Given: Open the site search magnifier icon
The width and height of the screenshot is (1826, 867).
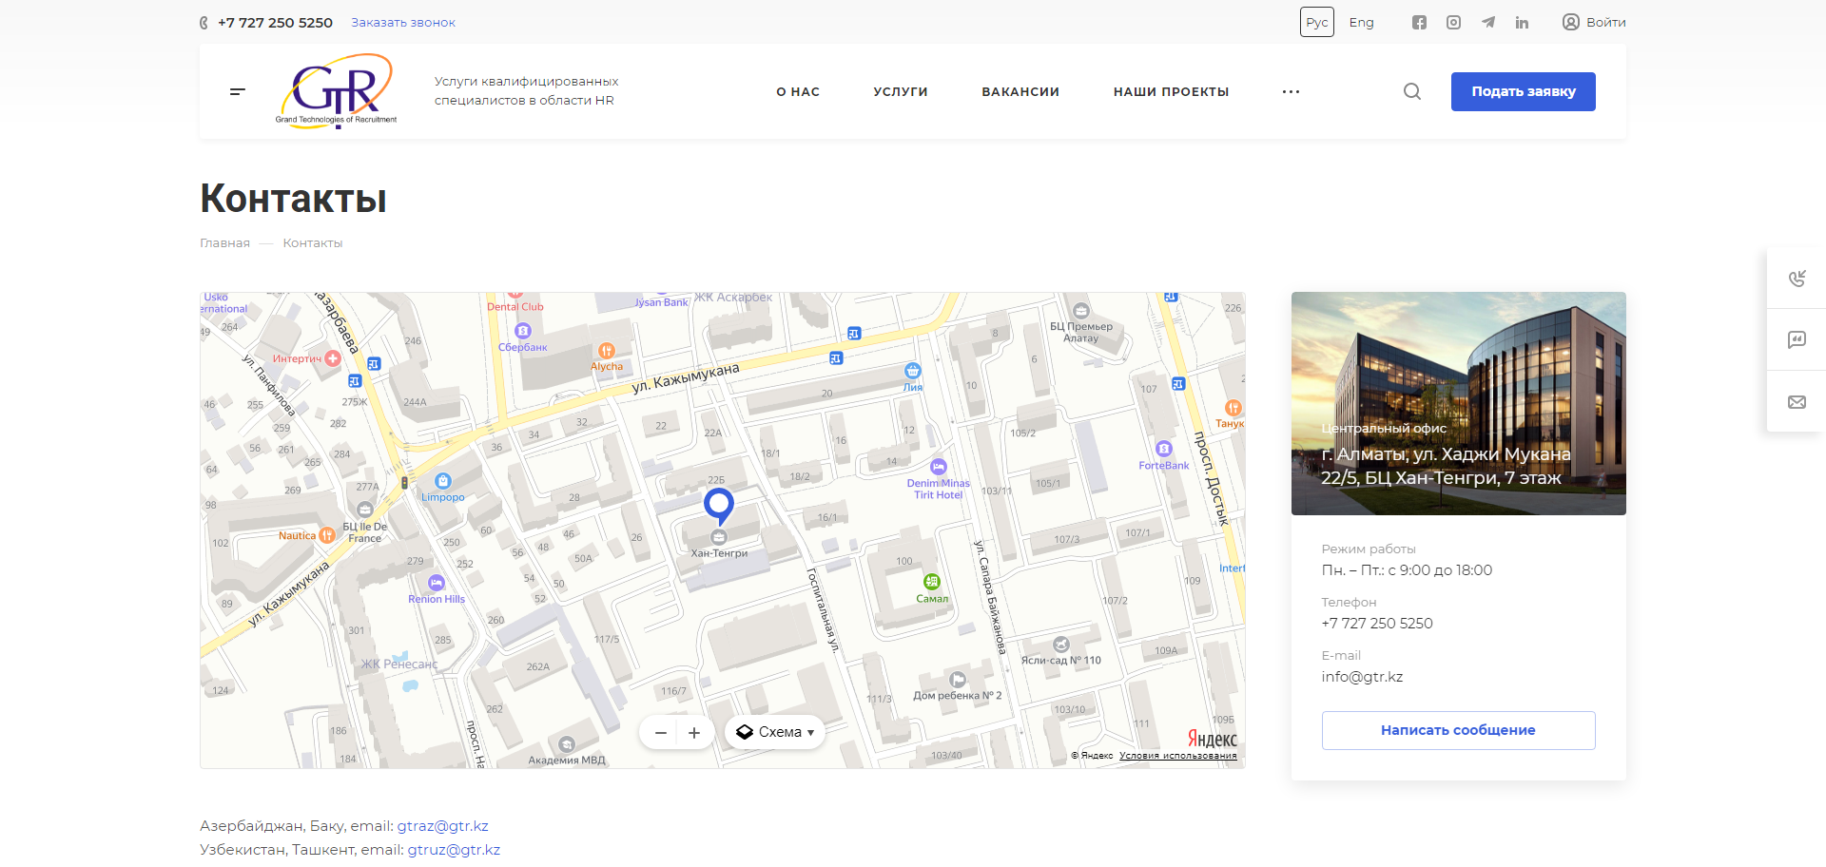Looking at the screenshot, I should [1412, 91].
